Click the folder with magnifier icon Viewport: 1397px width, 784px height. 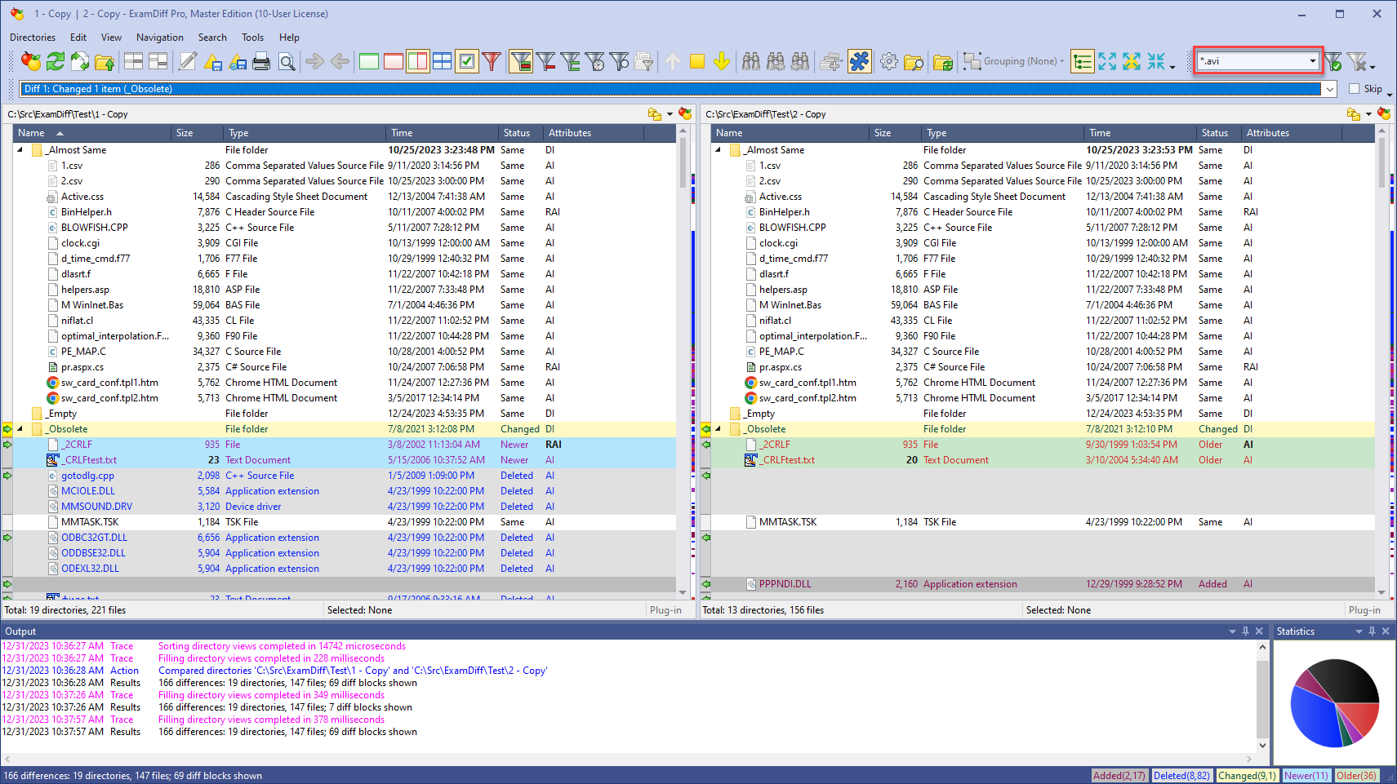[914, 61]
